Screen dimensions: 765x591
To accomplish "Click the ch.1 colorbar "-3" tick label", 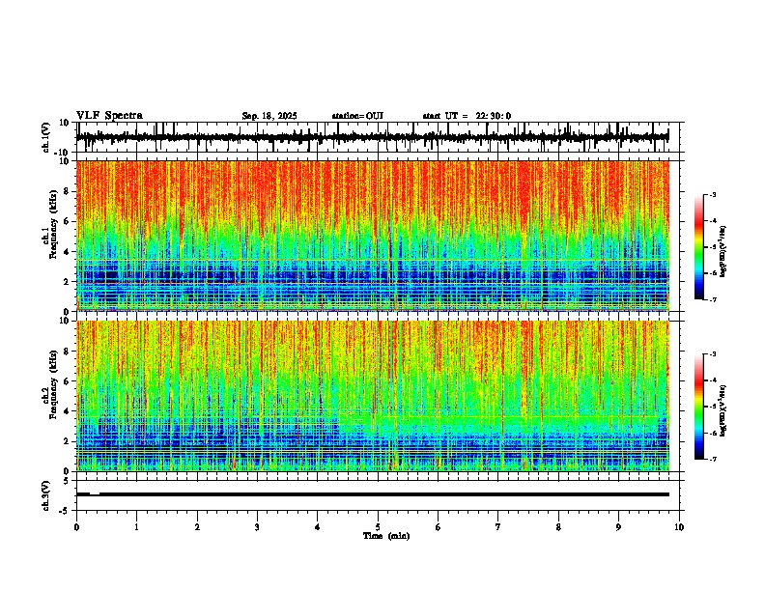I will [713, 194].
